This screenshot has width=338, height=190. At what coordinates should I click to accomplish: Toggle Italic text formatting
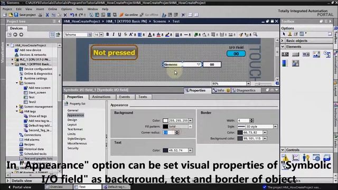[114, 34]
